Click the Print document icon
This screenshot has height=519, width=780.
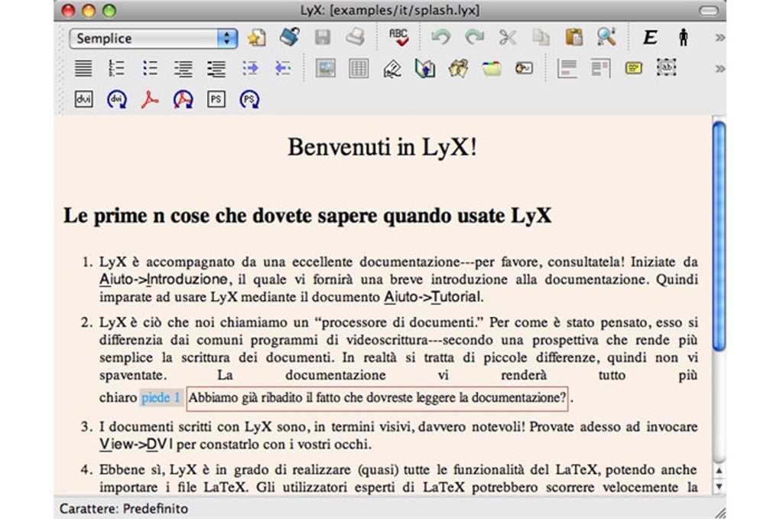click(356, 37)
